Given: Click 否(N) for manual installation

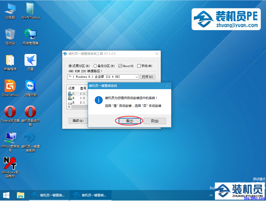Looking at the screenshot, I should [x=154, y=121].
